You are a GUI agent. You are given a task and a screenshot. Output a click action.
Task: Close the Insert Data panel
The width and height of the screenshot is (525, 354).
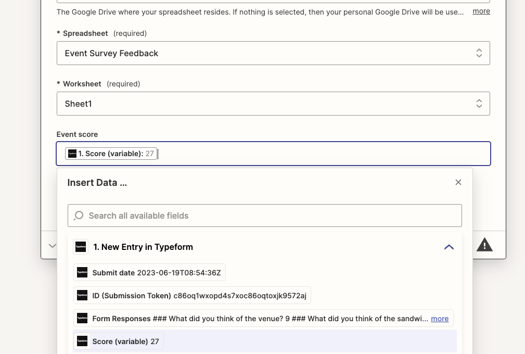[458, 182]
